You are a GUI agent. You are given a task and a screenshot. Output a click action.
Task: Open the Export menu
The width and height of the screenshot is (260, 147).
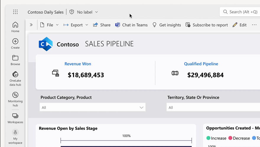[x=76, y=25]
